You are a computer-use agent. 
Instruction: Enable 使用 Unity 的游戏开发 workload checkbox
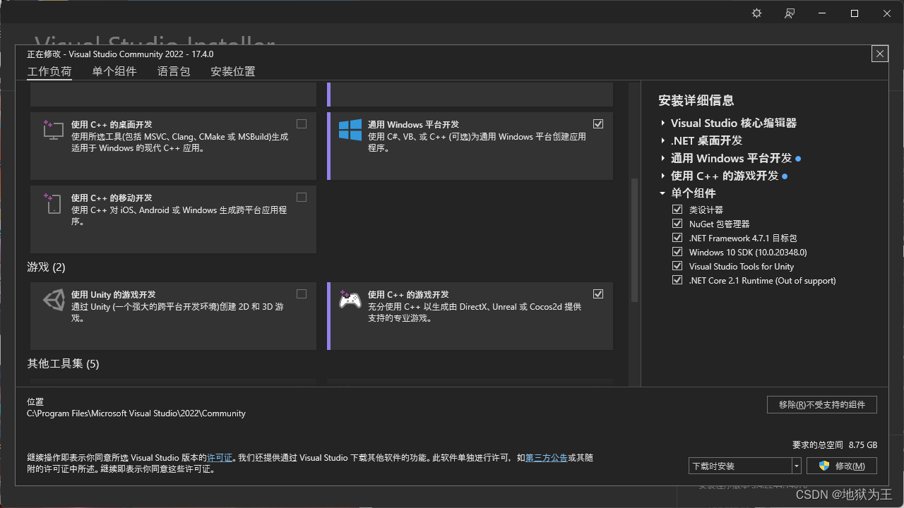[302, 294]
